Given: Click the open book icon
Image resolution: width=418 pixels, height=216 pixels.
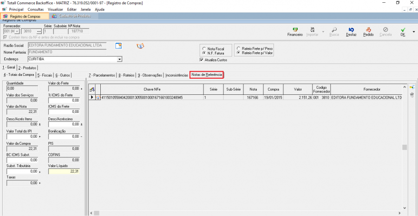Looking at the screenshot, I should tap(140, 46).
